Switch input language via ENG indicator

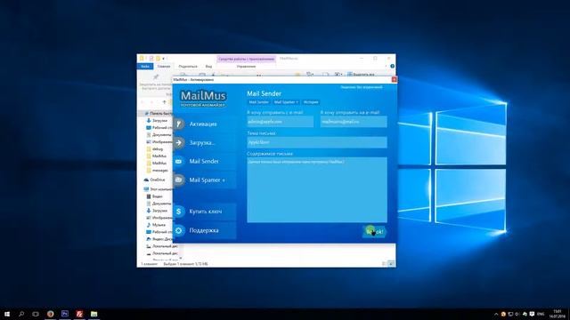[x=541, y=314]
